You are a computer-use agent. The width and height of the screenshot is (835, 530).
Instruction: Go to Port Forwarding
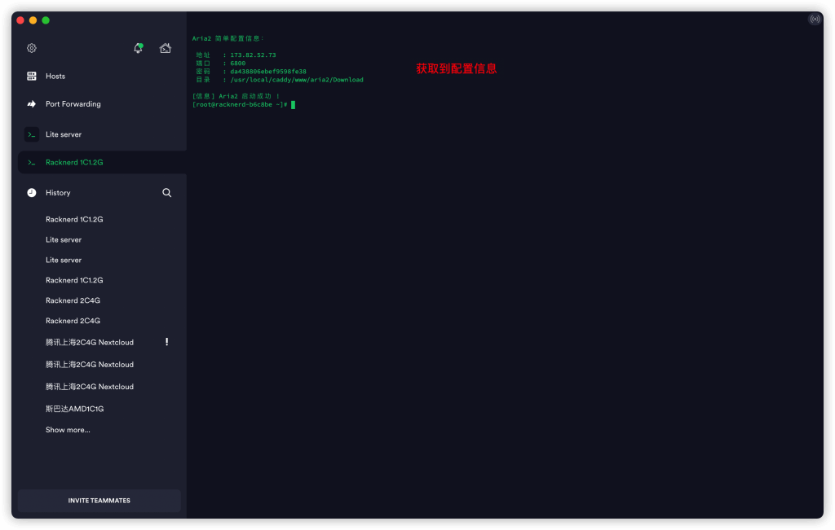(73, 104)
